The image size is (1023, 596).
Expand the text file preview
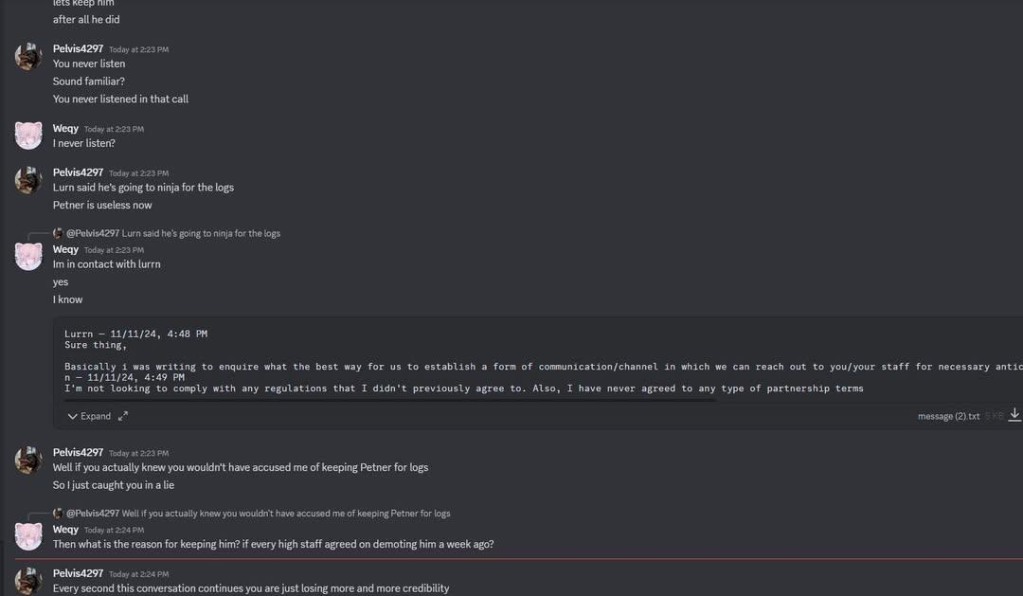[x=89, y=416]
